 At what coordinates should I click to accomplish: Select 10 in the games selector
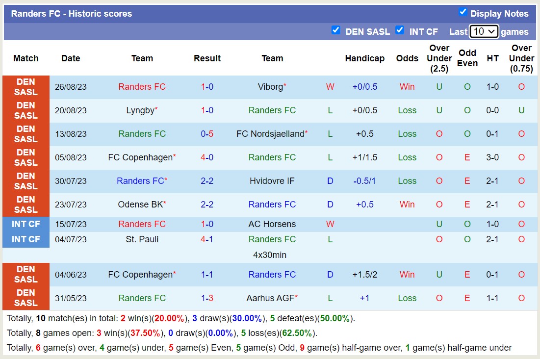point(480,31)
